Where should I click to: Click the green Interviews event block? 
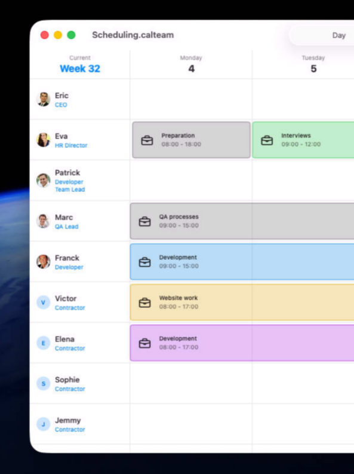coord(303,140)
